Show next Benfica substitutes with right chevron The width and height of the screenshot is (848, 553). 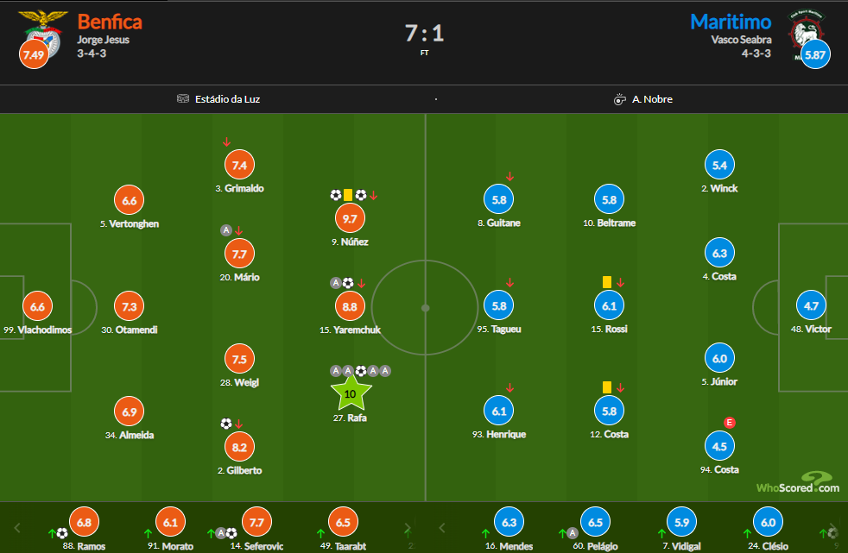[x=408, y=528]
